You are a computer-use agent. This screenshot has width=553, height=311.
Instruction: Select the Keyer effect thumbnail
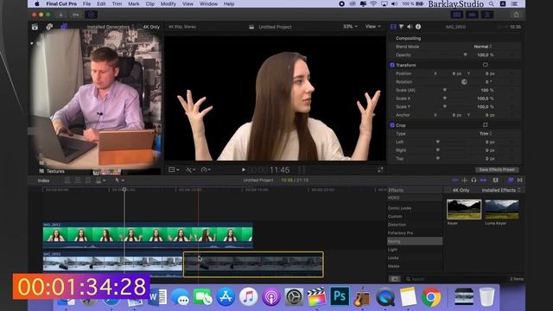coord(464,209)
